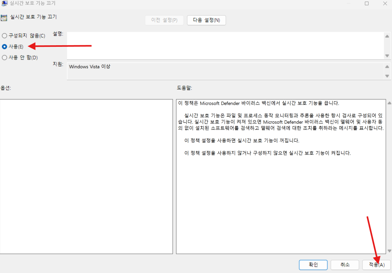Click the 지원 box scroll up arrow
The width and height of the screenshot is (392, 273).
point(387,66)
